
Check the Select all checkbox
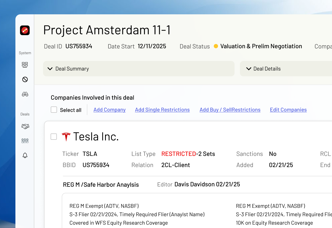[54, 110]
